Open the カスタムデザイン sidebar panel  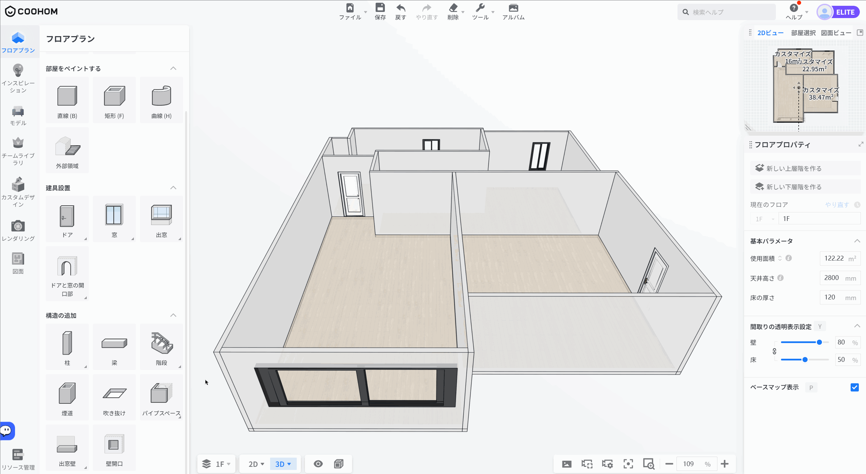(x=18, y=192)
